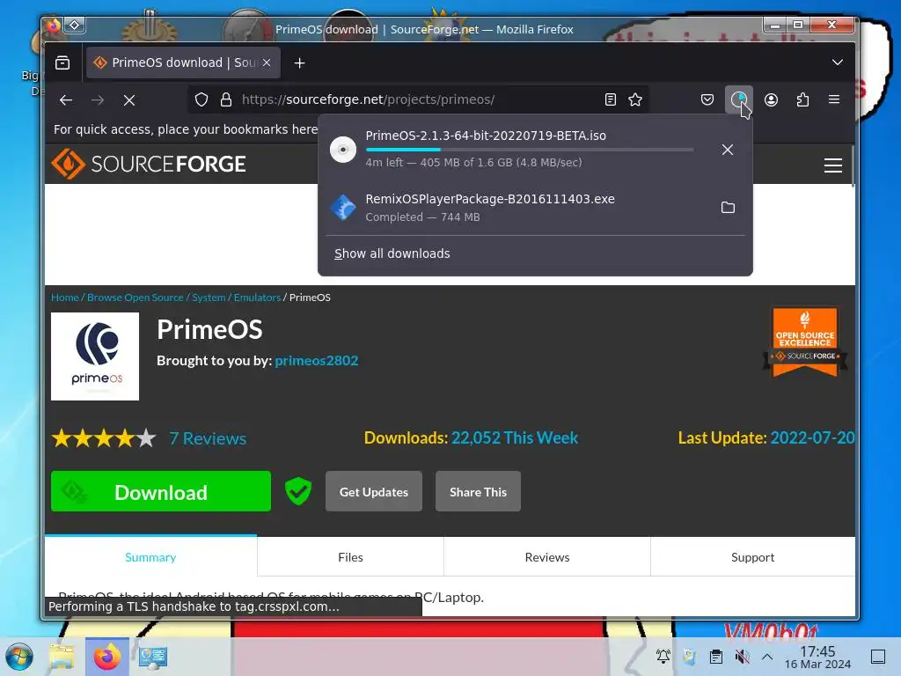
Task: Click the Open Source Excellence badge
Action: coord(804,342)
